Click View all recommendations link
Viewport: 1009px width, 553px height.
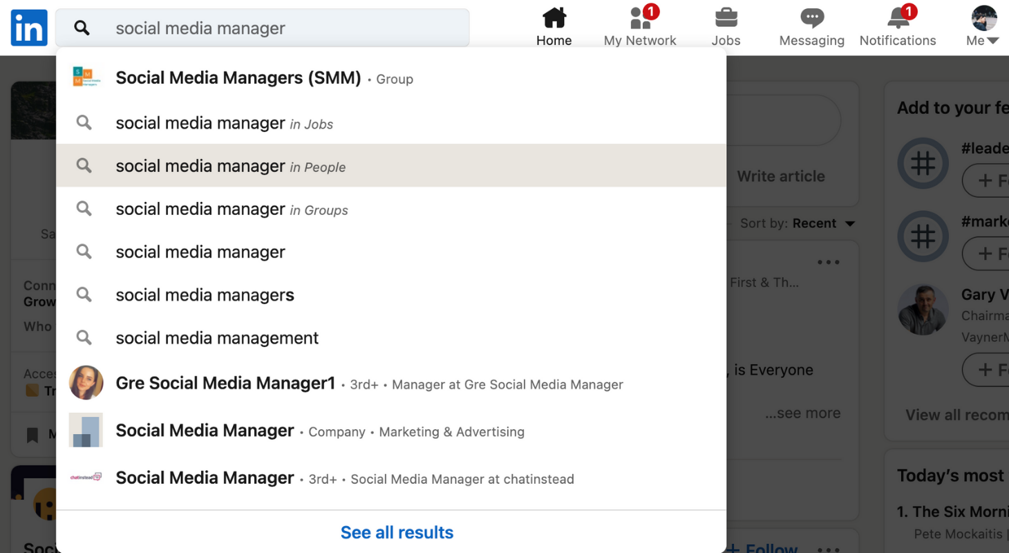point(956,415)
